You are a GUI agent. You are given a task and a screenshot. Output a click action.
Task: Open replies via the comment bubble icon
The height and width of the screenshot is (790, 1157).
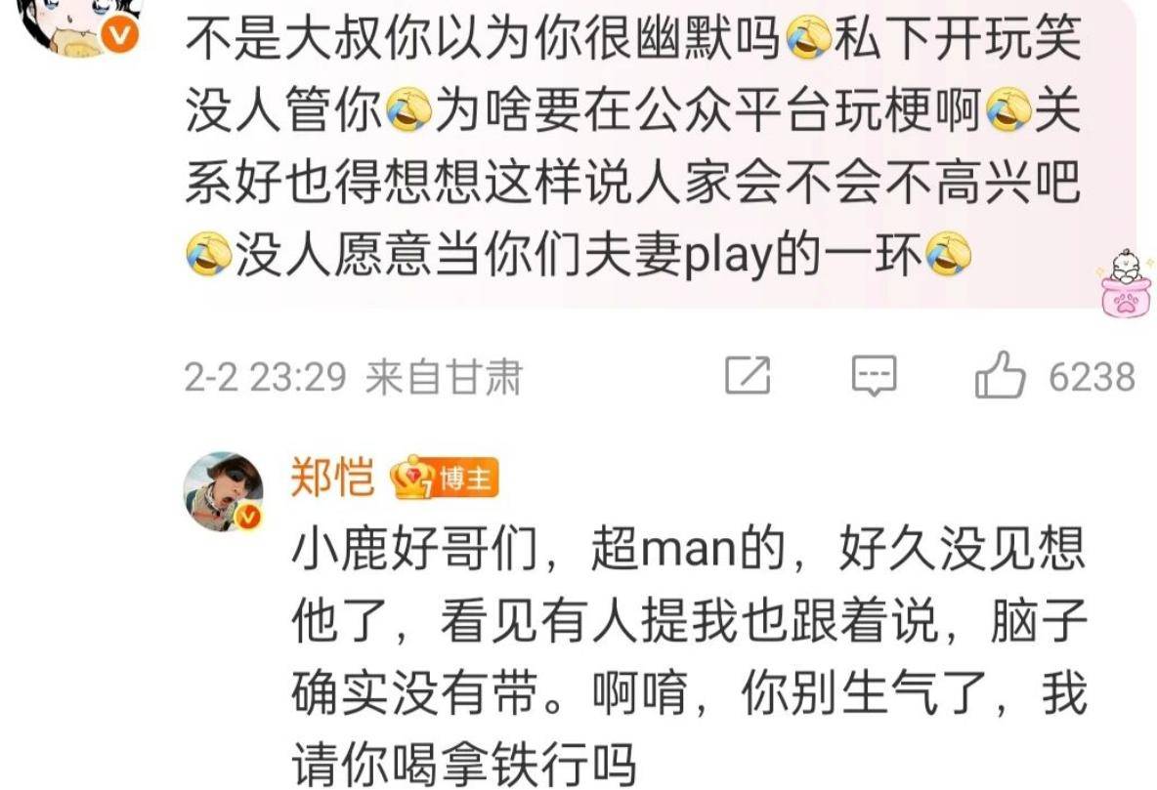[x=875, y=376]
